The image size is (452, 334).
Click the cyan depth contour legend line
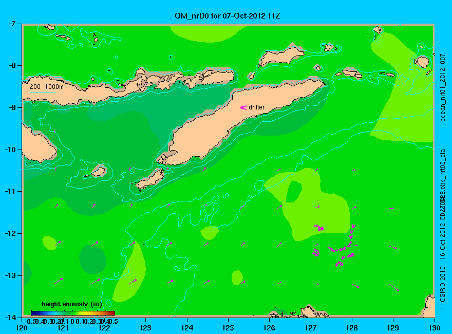click(42, 93)
